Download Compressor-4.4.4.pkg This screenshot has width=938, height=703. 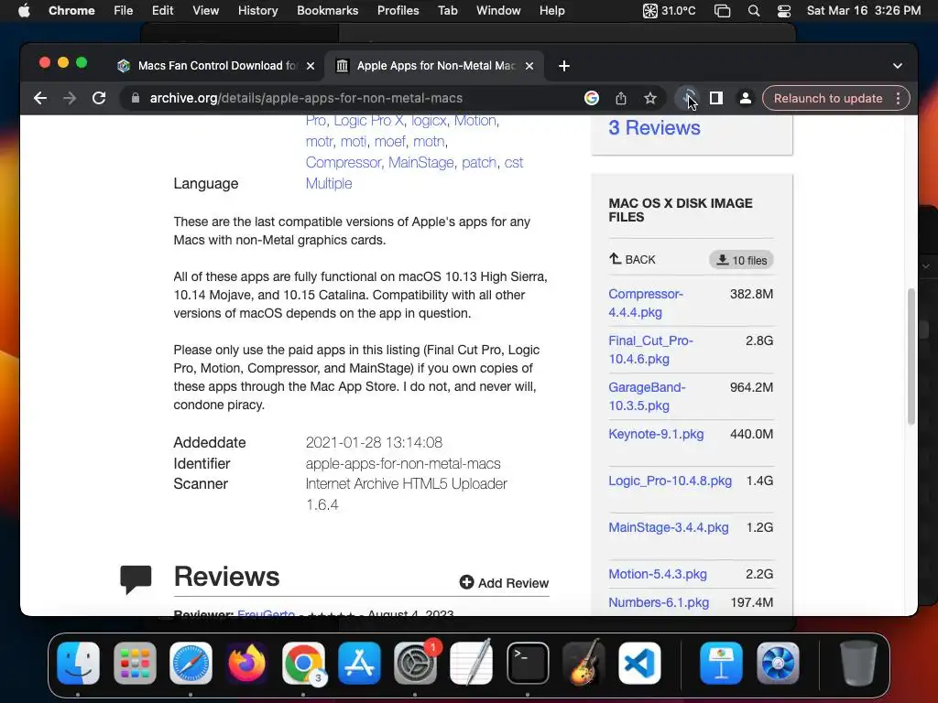646,303
